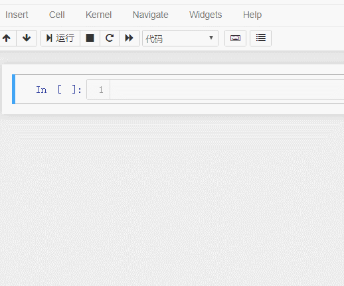This screenshot has height=286, width=344.
Task: Restart kernel and run all cells
Action: tap(129, 38)
